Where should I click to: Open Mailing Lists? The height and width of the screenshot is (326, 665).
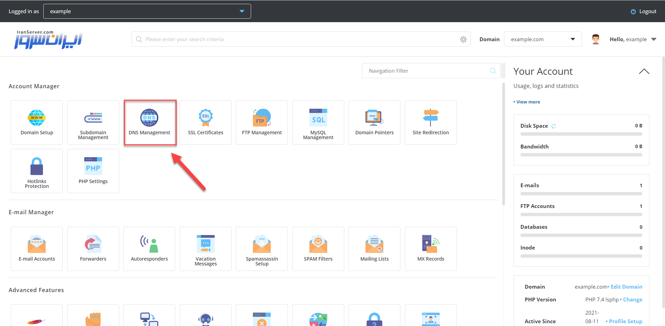(374, 249)
